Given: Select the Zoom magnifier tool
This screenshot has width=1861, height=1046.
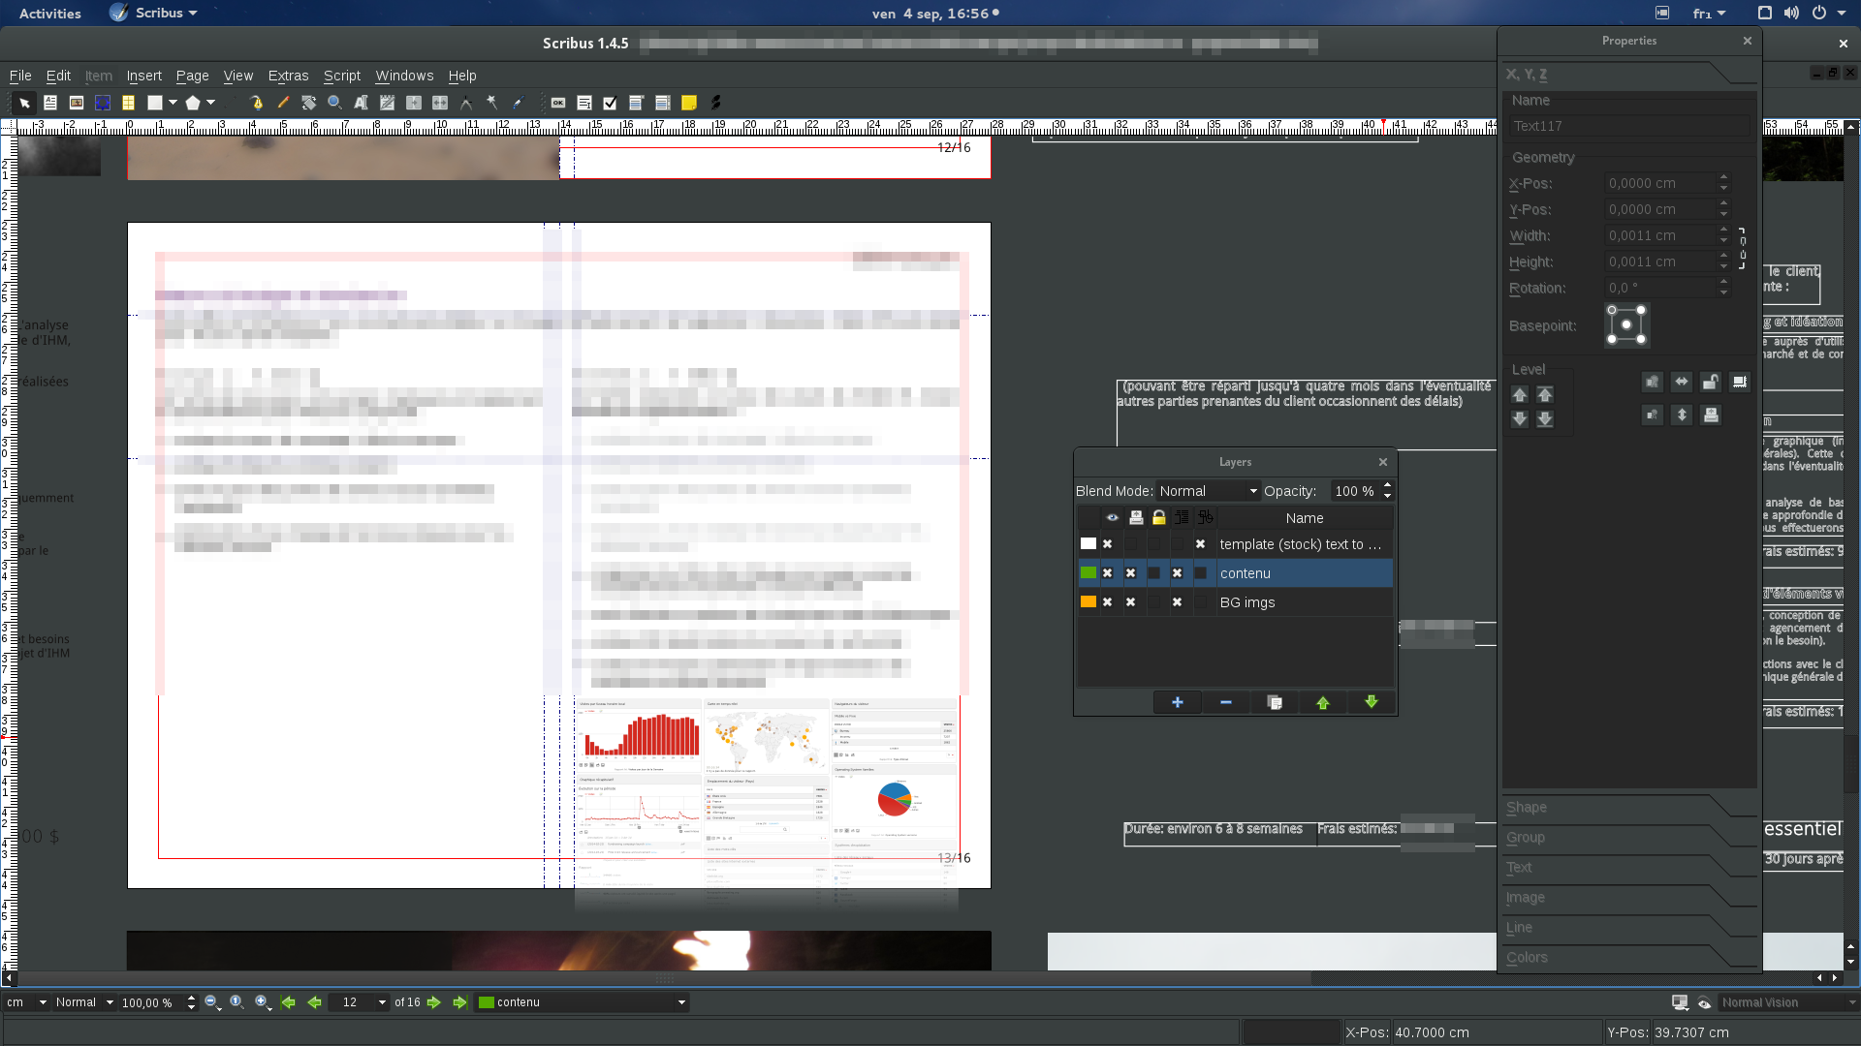Looking at the screenshot, I should 334,103.
